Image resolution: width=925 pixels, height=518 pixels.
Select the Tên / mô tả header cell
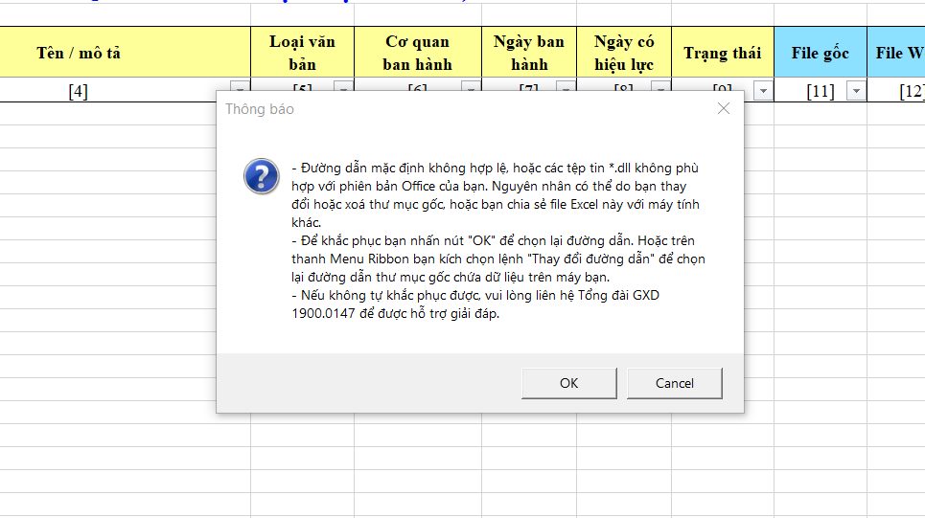point(79,54)
